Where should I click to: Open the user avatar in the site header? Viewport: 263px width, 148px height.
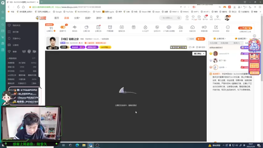point(227,18)
